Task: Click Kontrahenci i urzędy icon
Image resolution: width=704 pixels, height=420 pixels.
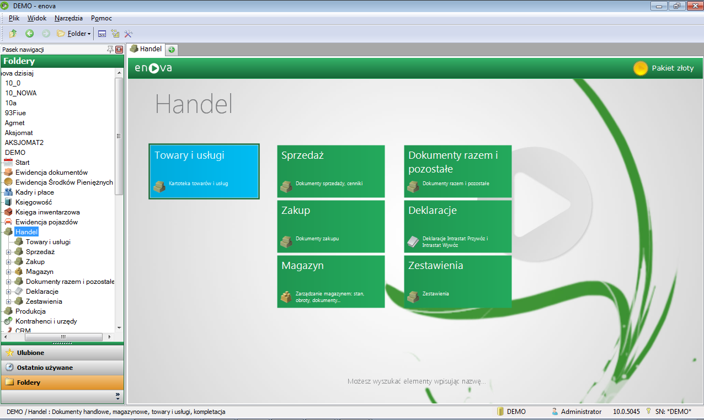Action: (8, 321)
